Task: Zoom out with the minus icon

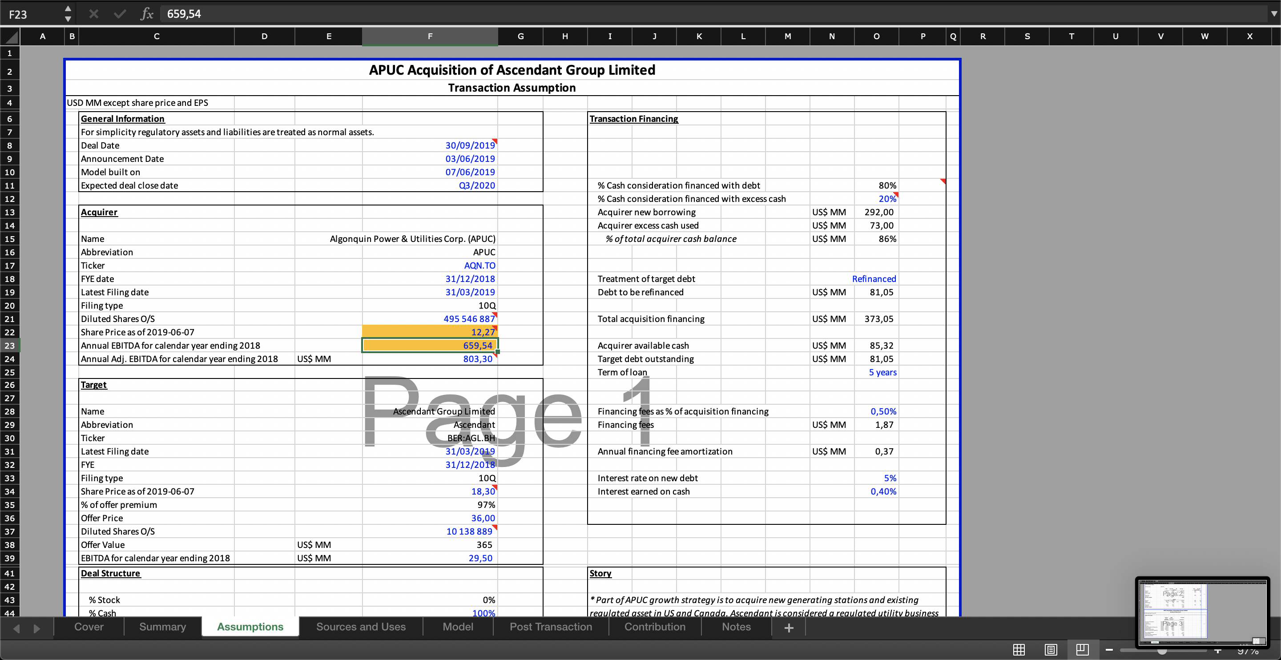Action: [x=1109, y=650]
